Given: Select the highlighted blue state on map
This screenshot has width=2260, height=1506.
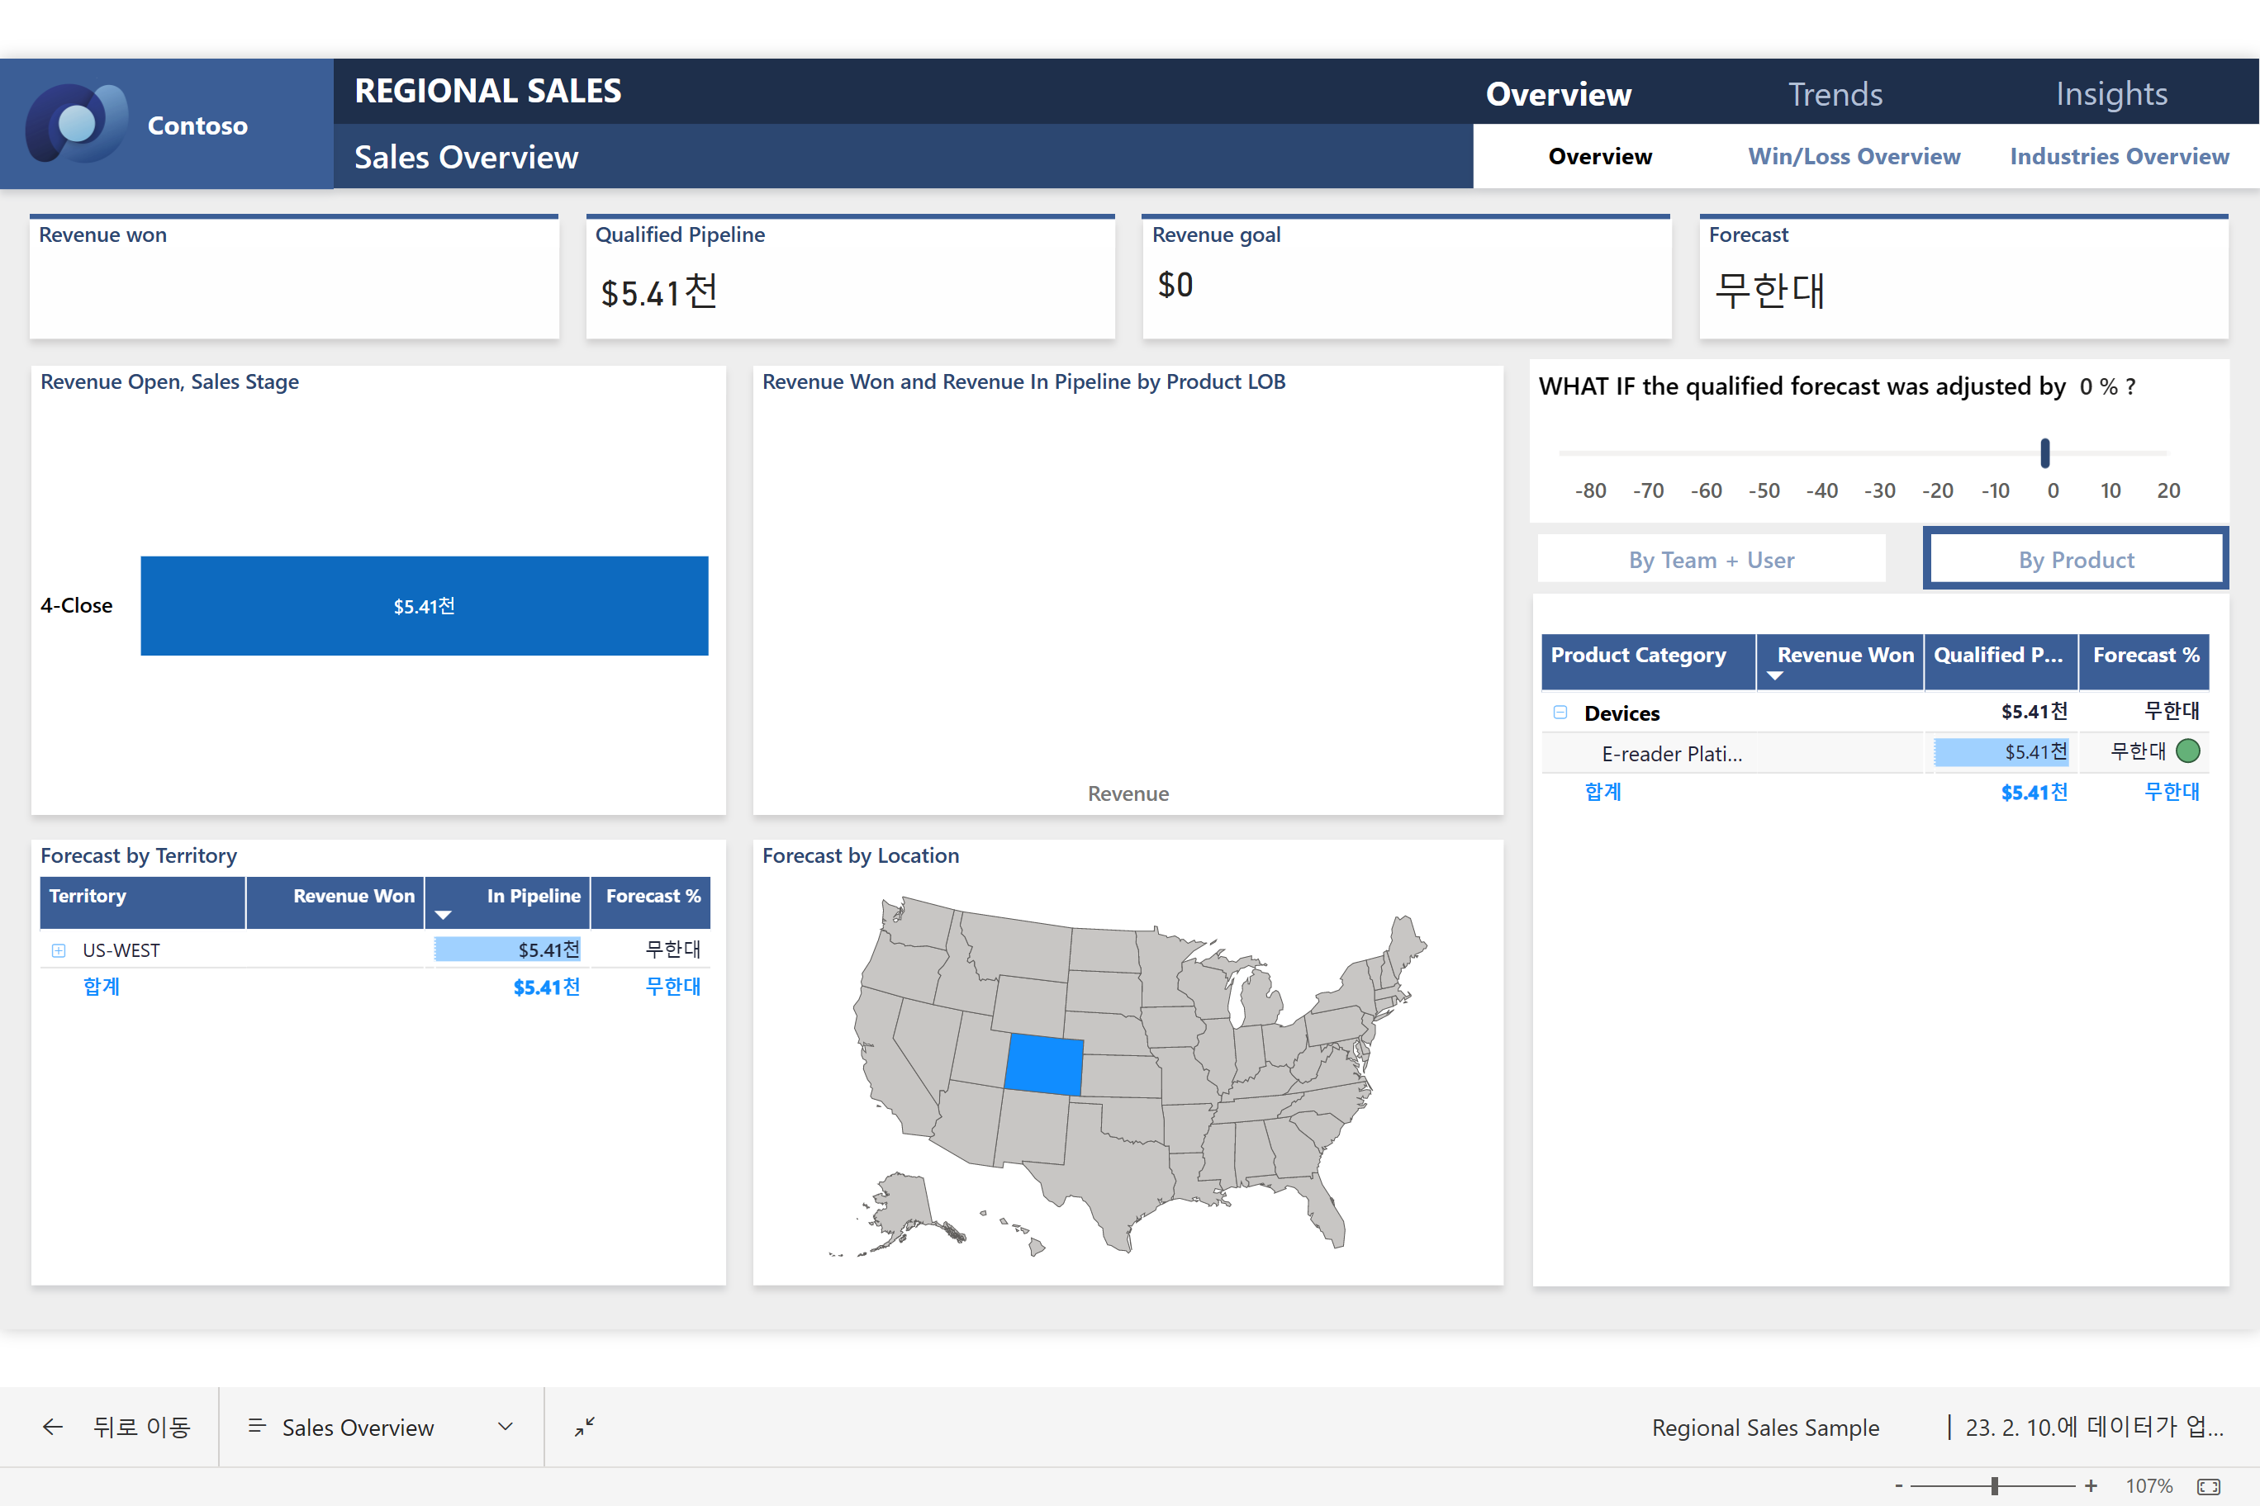Looking at the screenshot, I should click(x=1043, y=1064).
